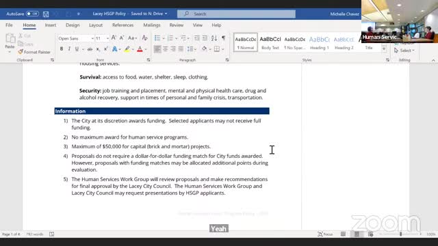Open Line and Paragraph Spacing menu
This screenshot has width=438, height=246.
(192, 49)
